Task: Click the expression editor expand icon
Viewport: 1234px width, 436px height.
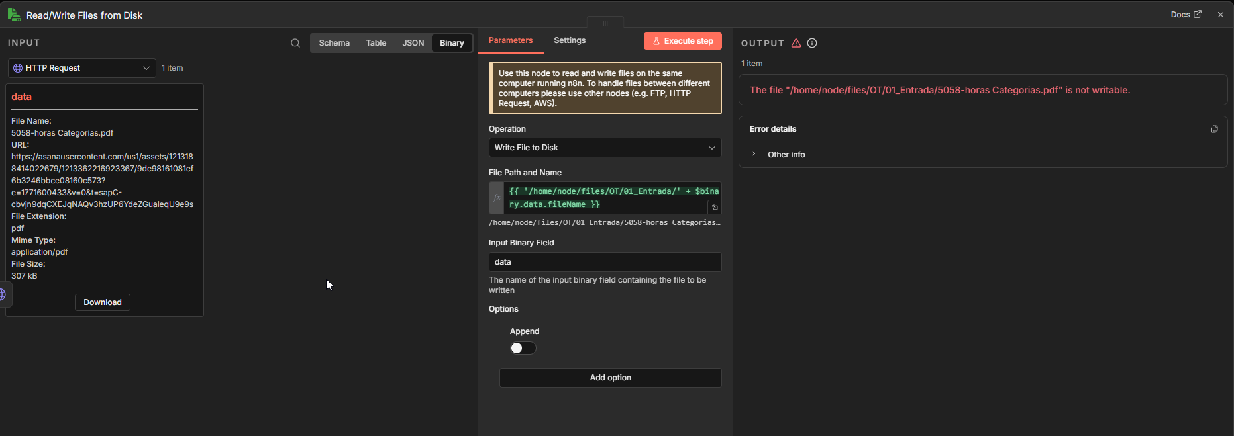Action: (715, 207)
